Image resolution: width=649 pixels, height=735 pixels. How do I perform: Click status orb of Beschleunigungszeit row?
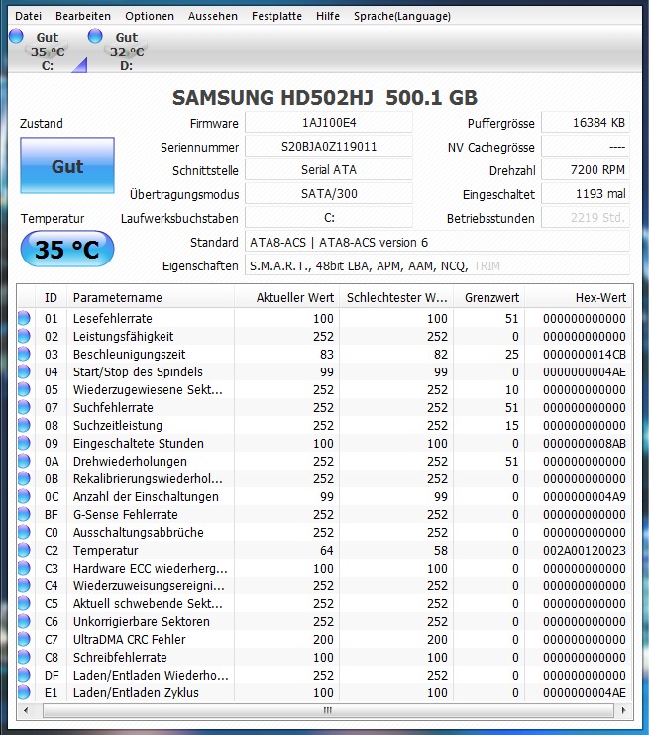point(24,354)
